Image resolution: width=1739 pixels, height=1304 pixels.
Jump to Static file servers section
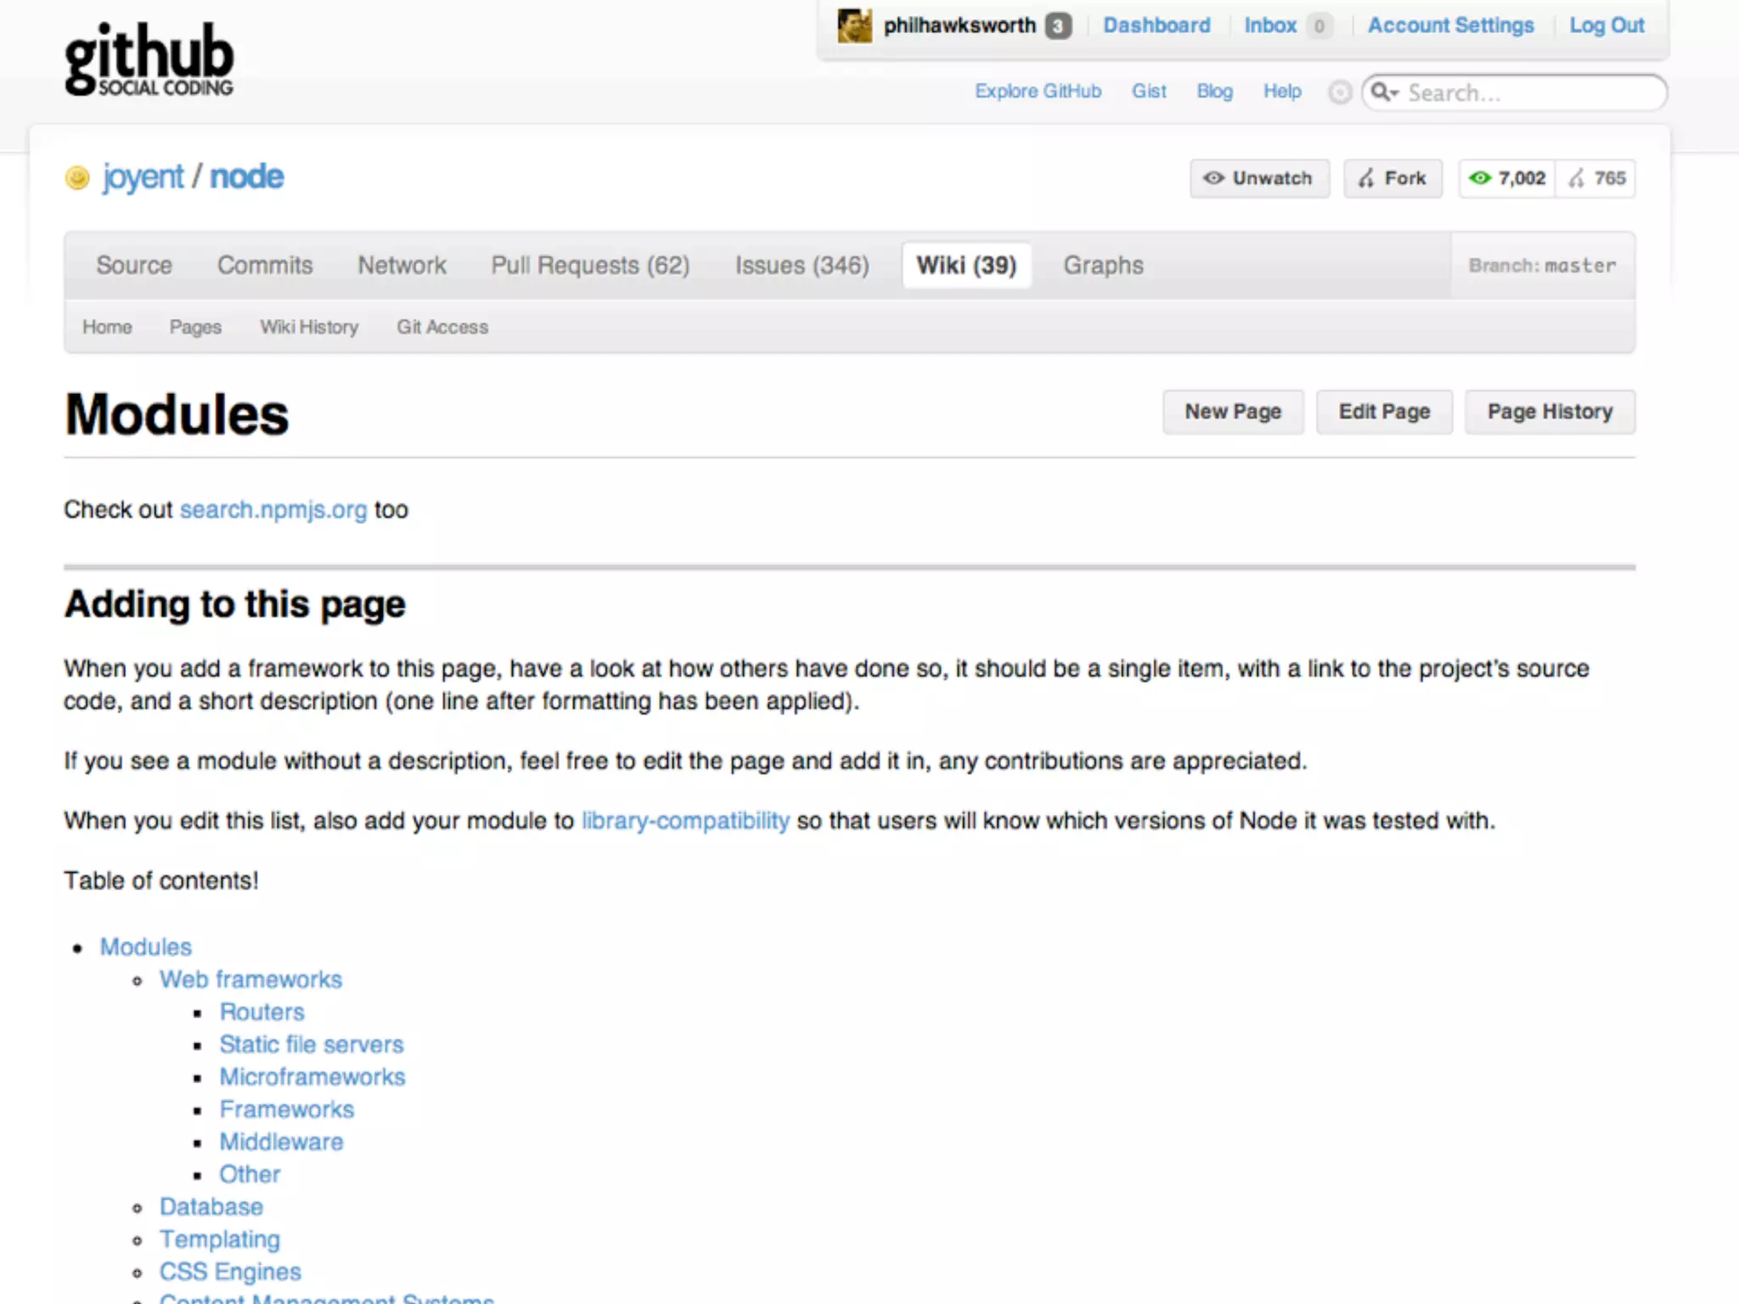pos(312,1044)
